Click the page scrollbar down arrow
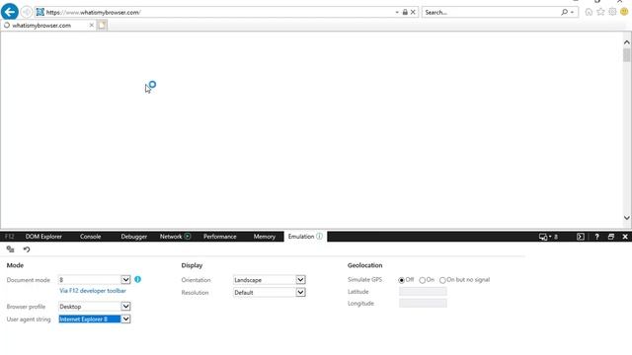 (x=626, y=218)
